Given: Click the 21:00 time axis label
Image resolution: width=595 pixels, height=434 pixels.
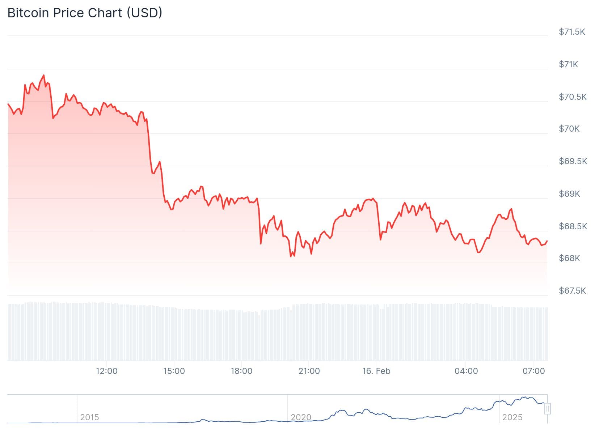Looking at the screenshot, I should click(309, 371).
